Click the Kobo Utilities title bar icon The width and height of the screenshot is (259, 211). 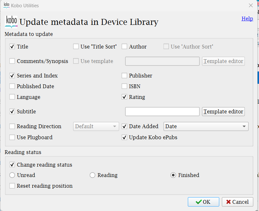(6, 5)
